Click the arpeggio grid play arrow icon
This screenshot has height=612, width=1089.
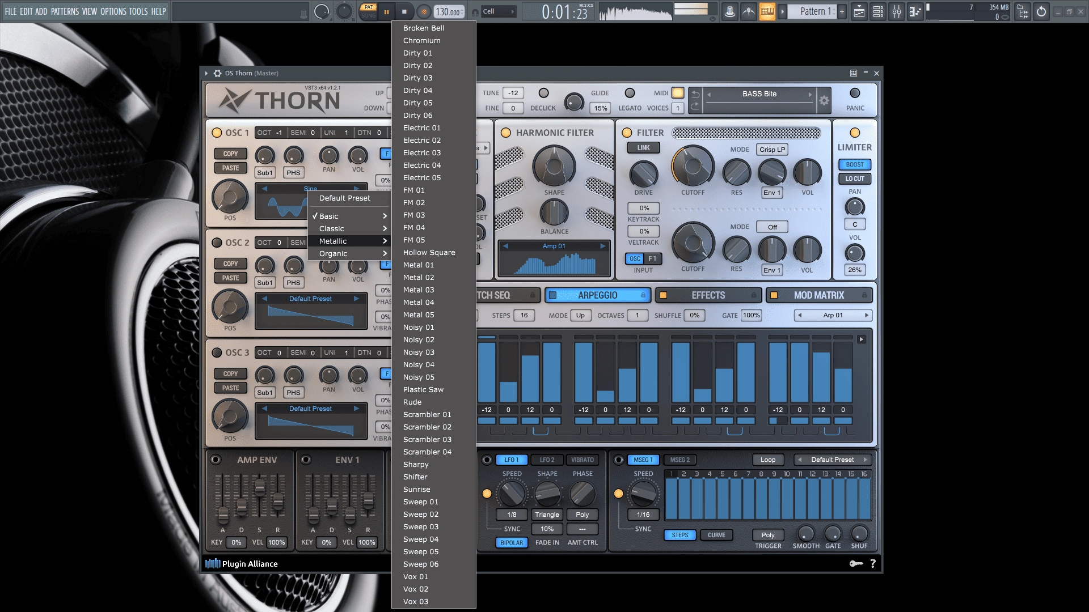(862, 339)
